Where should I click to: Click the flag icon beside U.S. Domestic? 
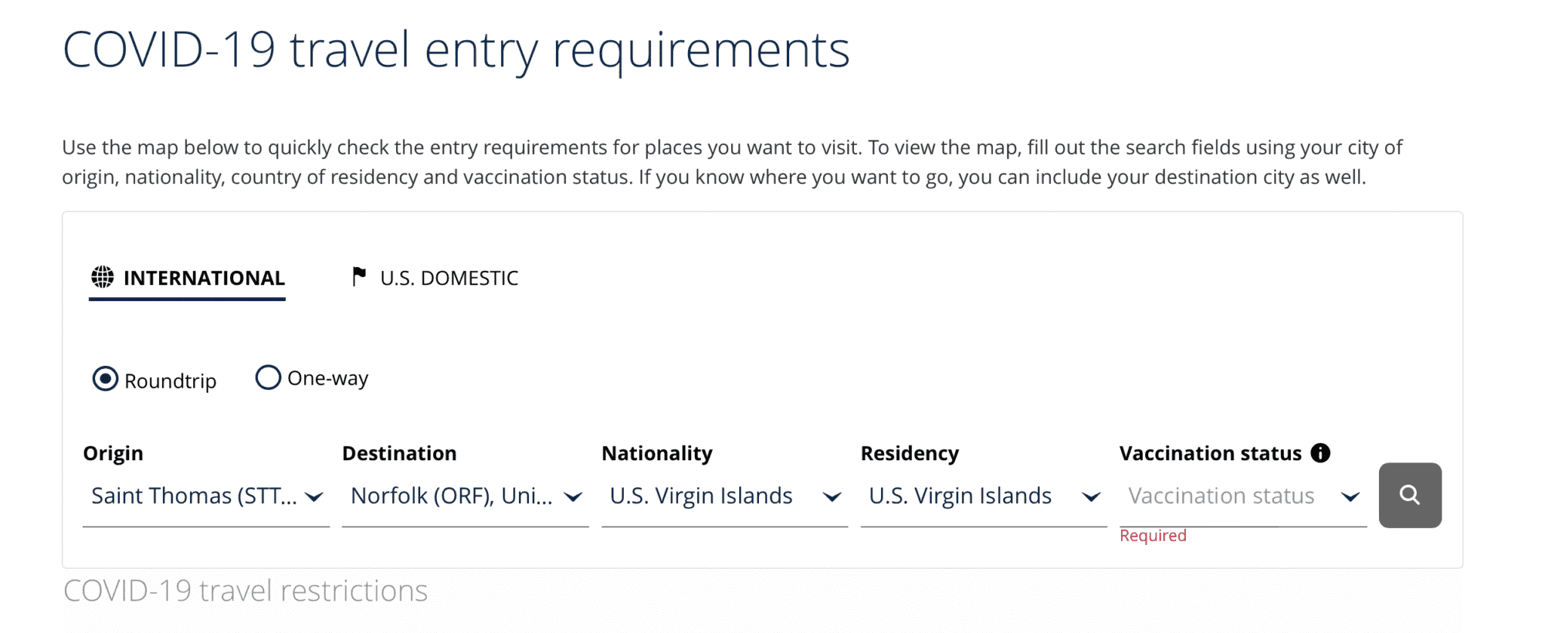pyautogui.click(x=359, y=277)
